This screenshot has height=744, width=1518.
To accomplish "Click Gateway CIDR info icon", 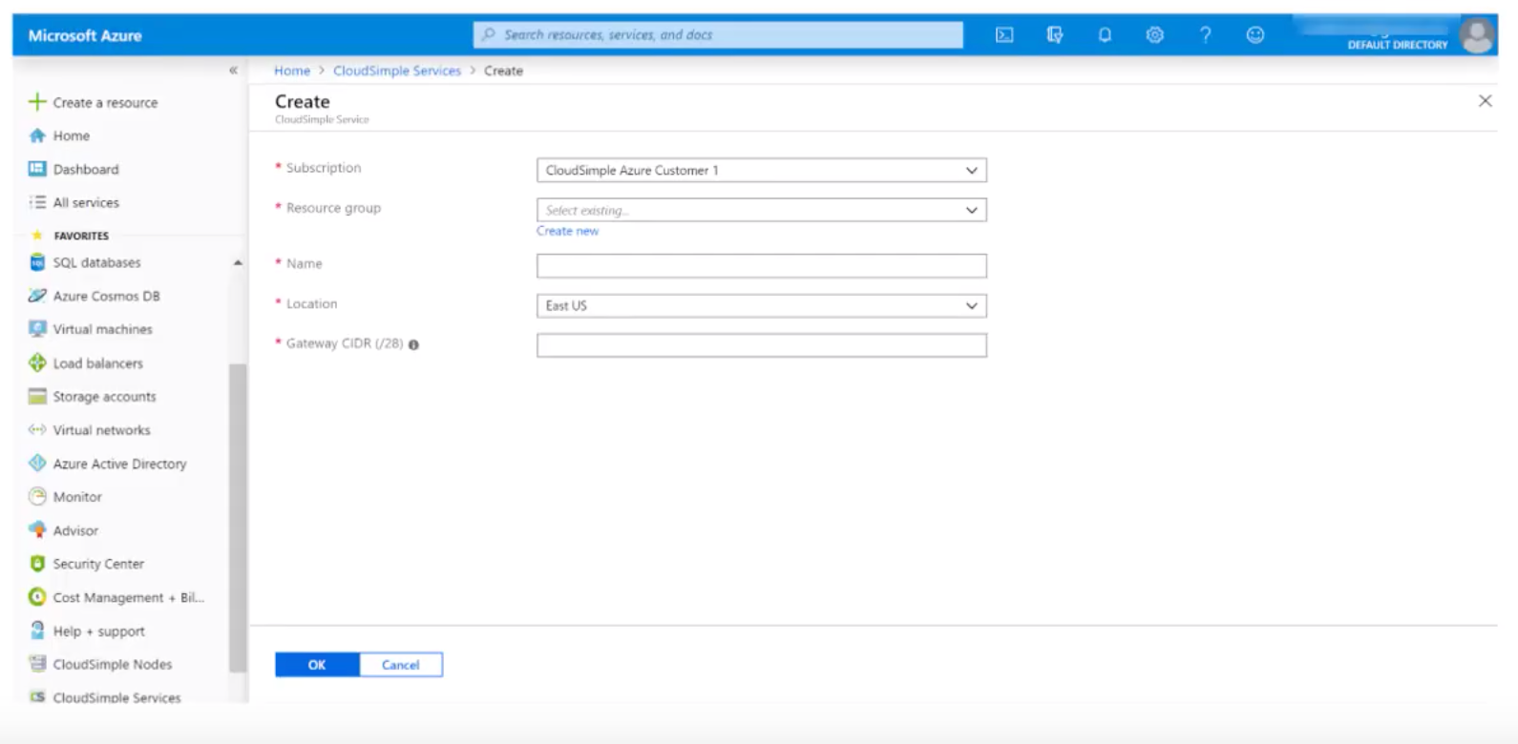I will click(413, 345).
